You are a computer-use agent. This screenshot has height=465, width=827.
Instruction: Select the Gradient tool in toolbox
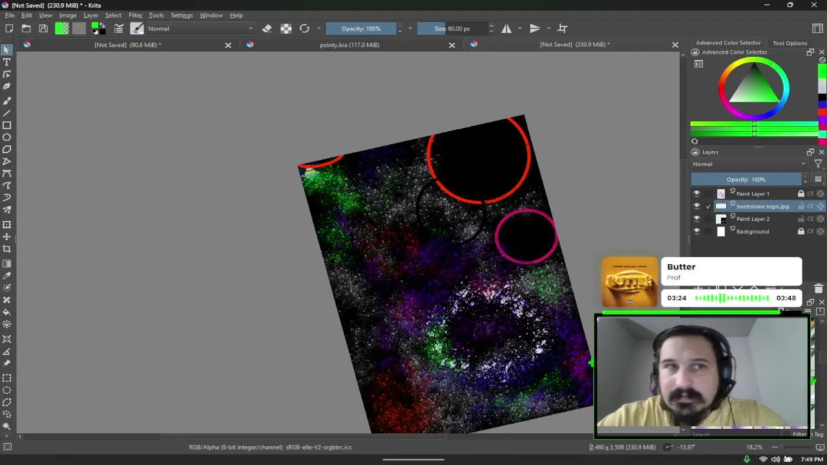[x=6, y=263]
